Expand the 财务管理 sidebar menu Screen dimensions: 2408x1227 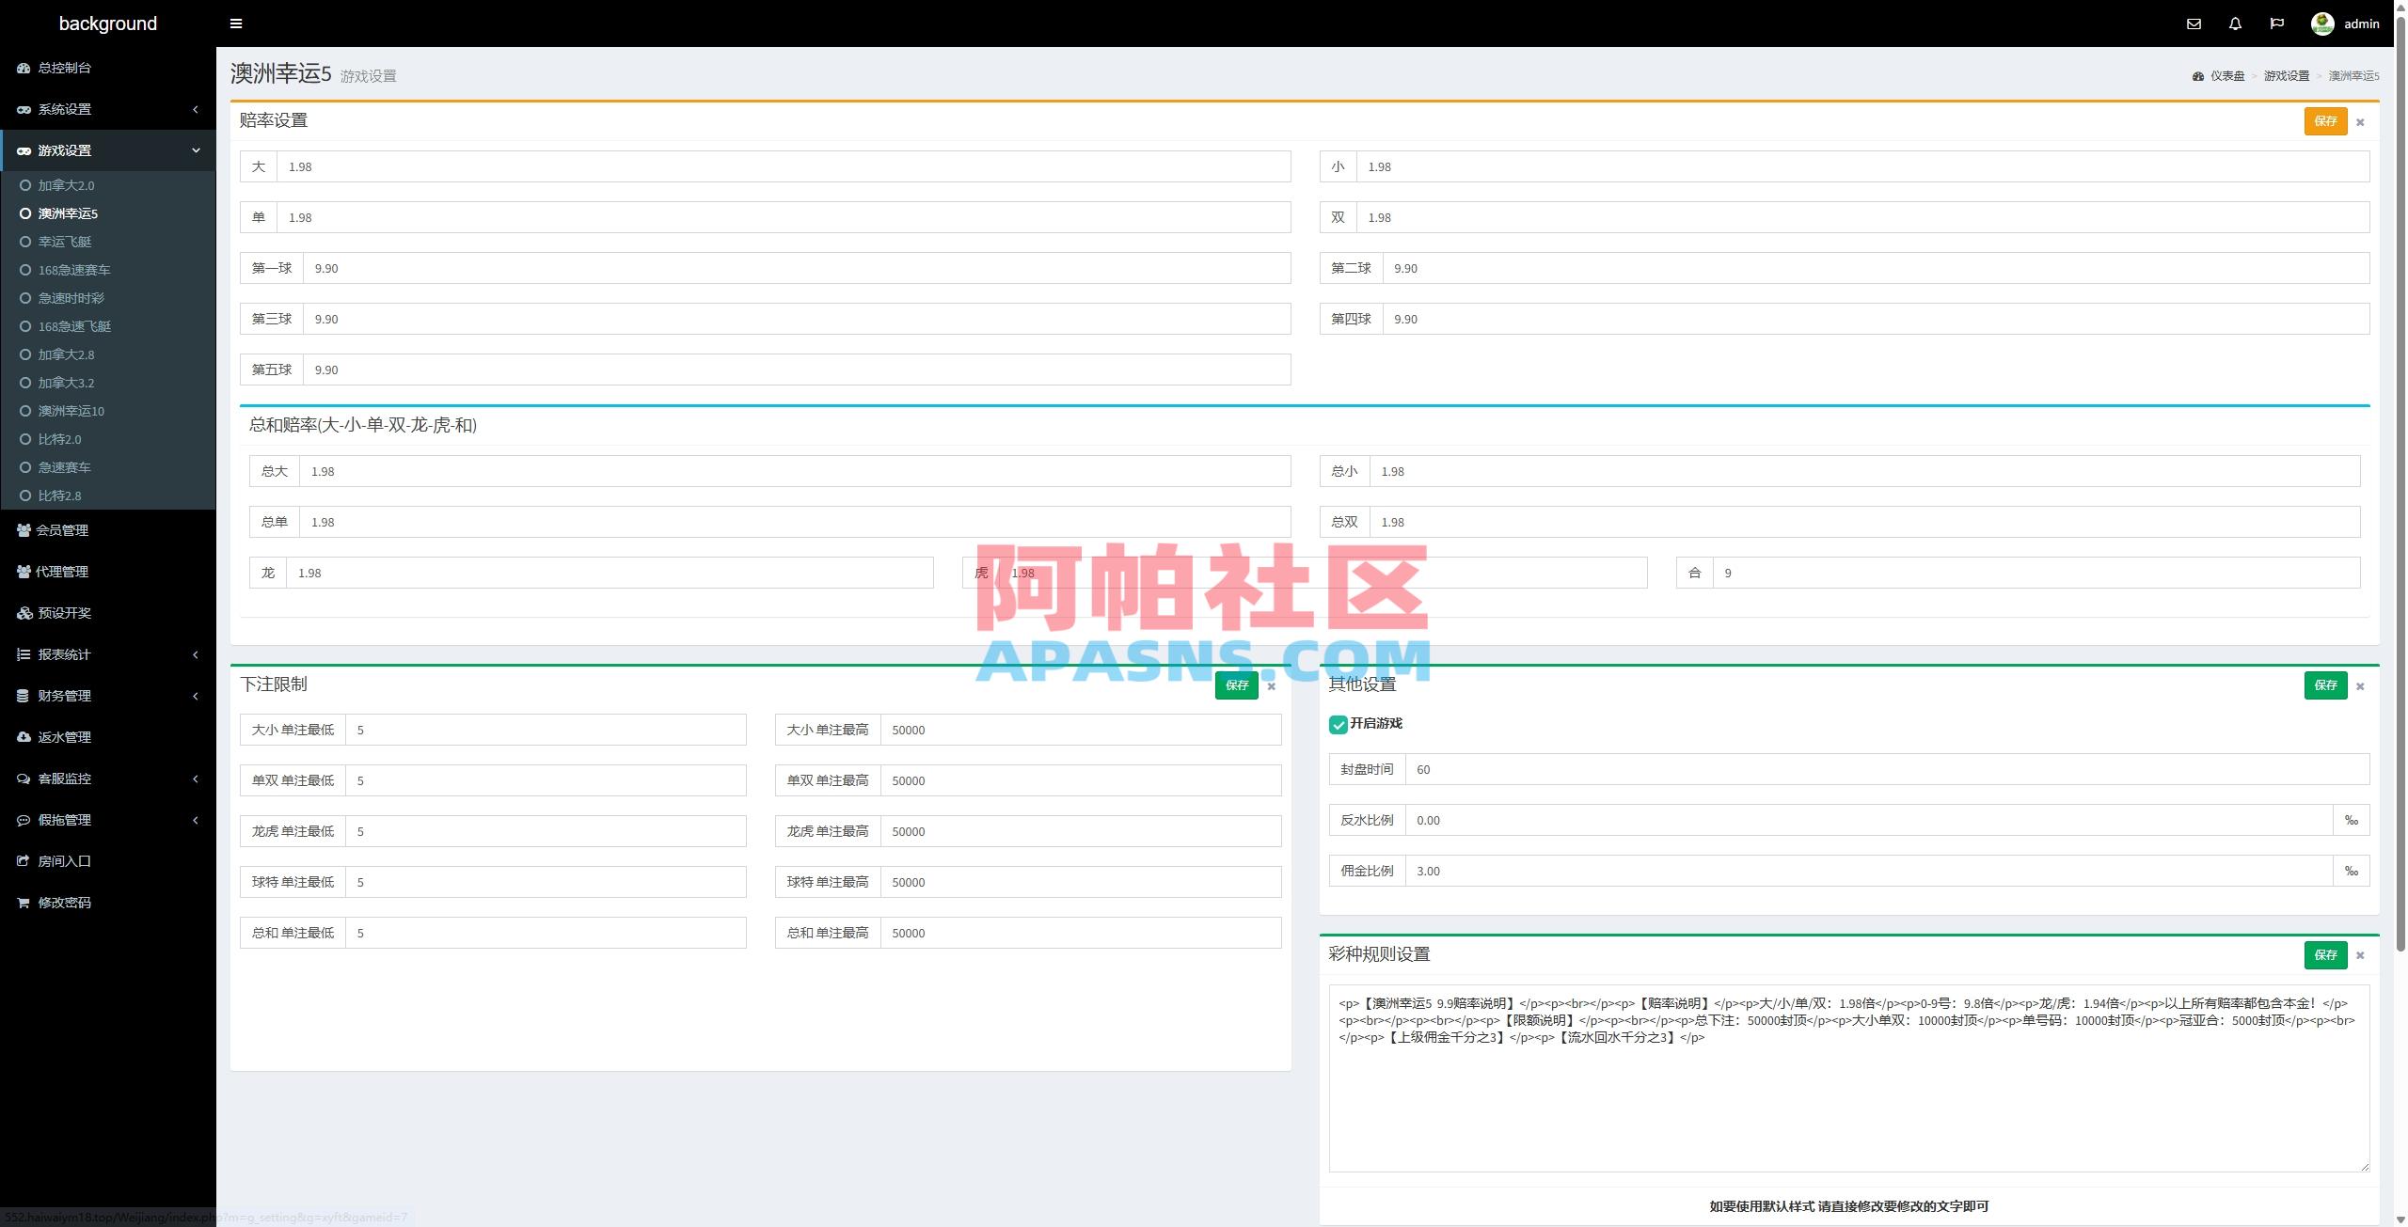[x=64, y=696]
